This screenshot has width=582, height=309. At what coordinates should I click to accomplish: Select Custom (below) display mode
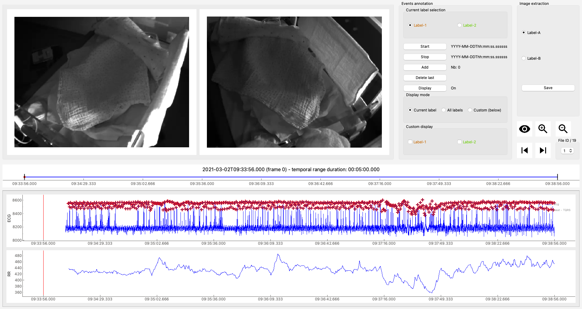click(470, 110)
